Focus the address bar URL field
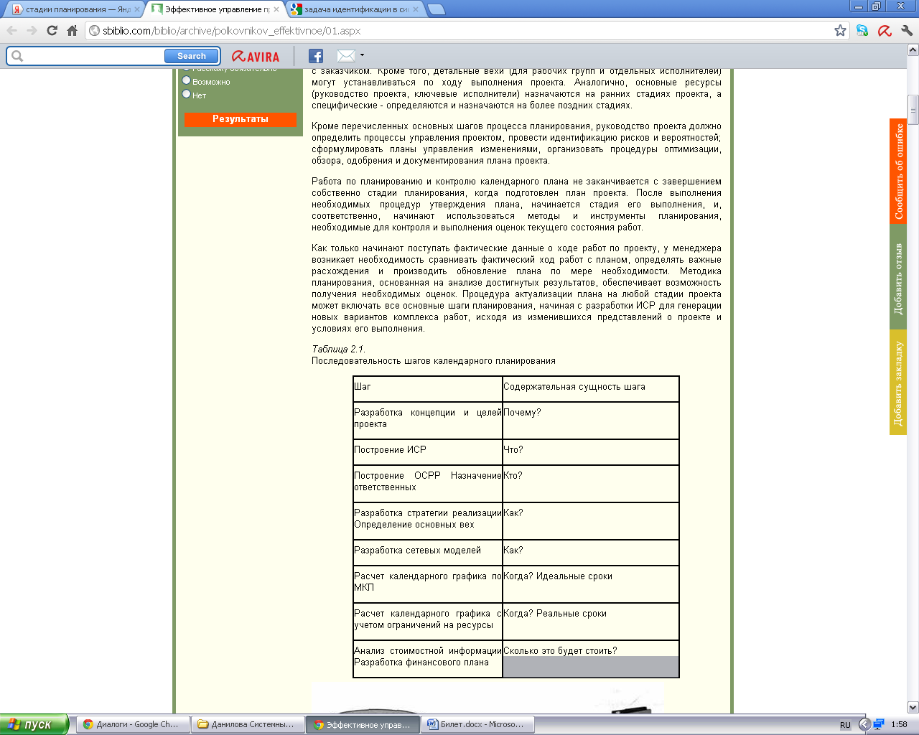This screenshot has width=919, height=735. (467, 31)
